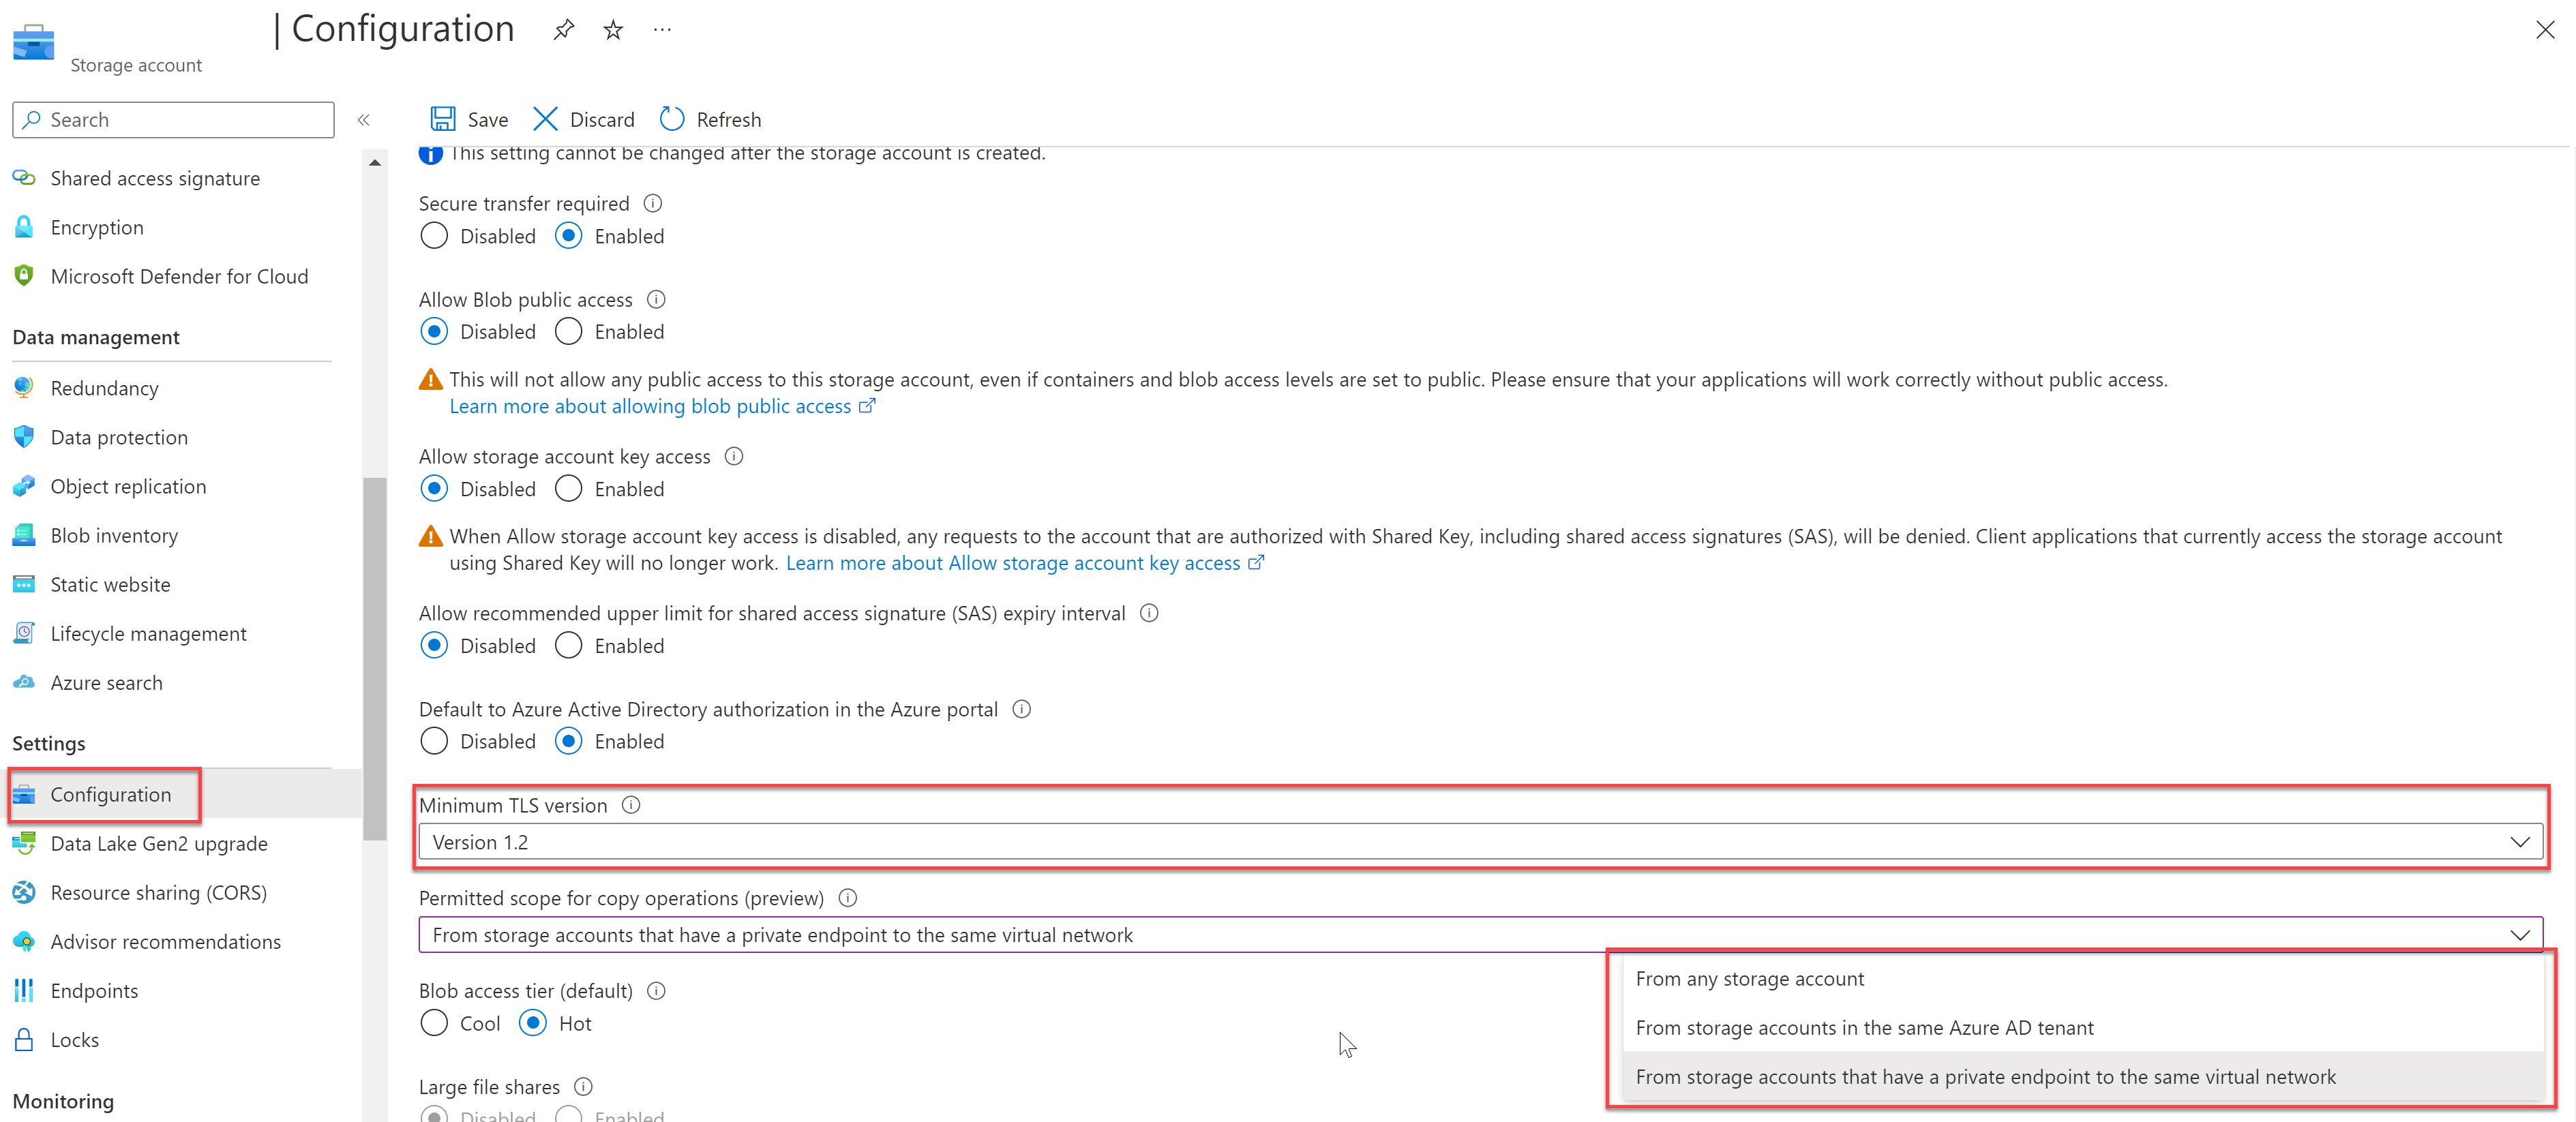Click the Discard X icon
This screenshot has width=2576, height=1122.
click(545, 119)
